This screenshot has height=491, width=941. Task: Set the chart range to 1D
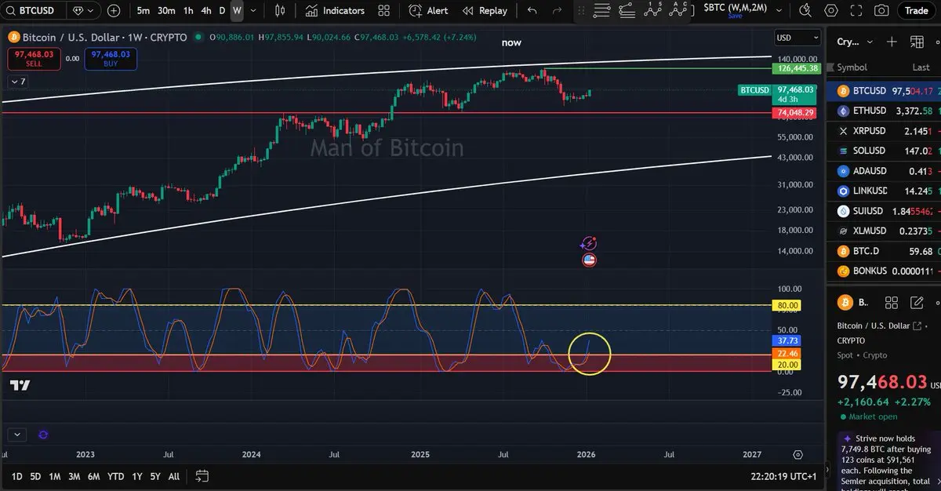coord(16,476)
